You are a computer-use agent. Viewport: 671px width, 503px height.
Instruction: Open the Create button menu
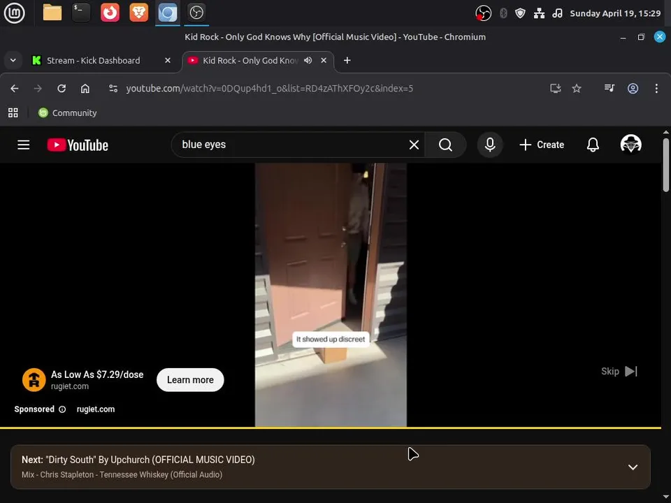pyautogui.click(x=541, y=145)
